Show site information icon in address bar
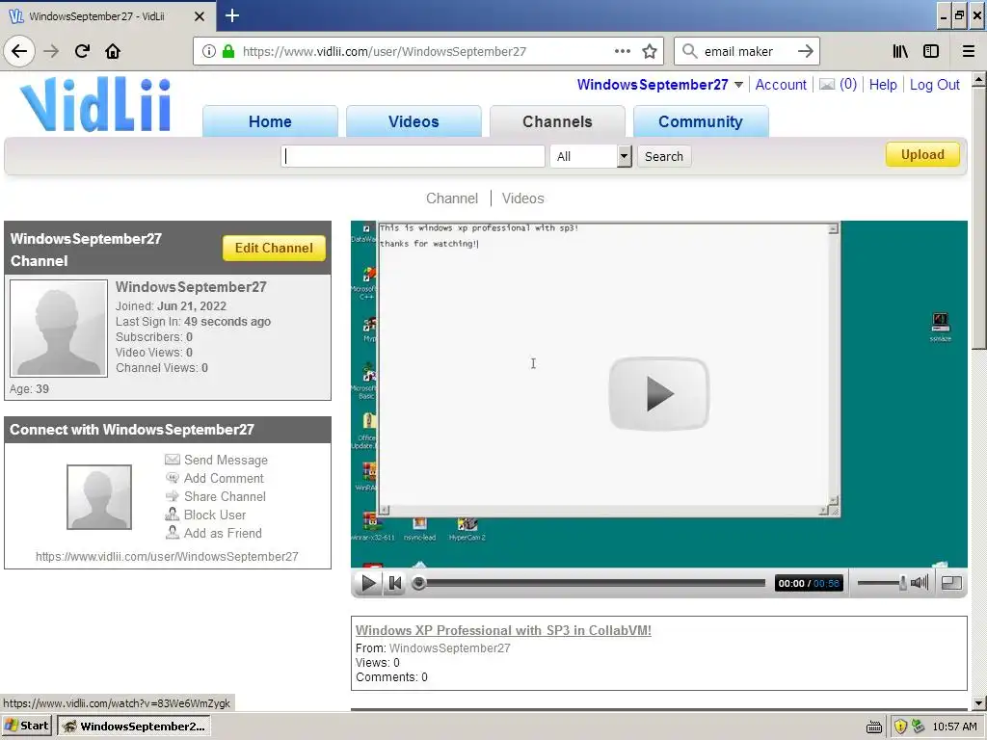This screenshot has width=987, height=740. click(x=209, y=52)
